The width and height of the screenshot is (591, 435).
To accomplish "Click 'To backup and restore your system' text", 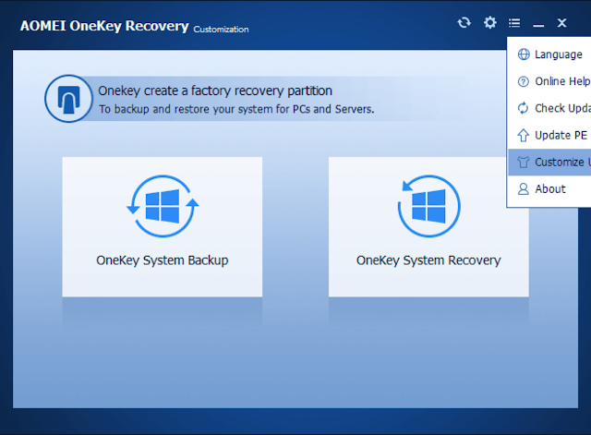I will 236,109.
